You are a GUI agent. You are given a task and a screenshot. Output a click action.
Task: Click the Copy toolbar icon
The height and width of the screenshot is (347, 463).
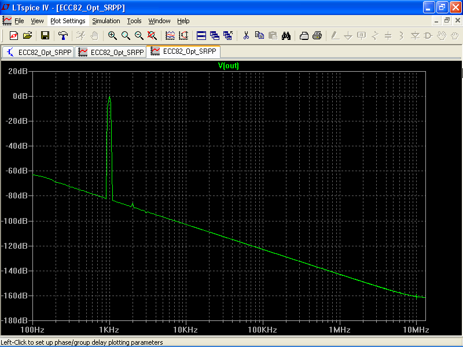[x=259, y=36]
